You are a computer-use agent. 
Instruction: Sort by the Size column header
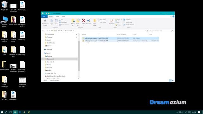coord(151,35)
